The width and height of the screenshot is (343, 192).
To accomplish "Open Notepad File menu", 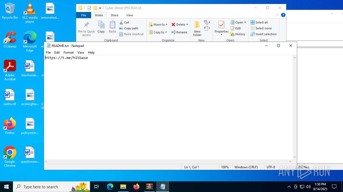I will point(48,53).
